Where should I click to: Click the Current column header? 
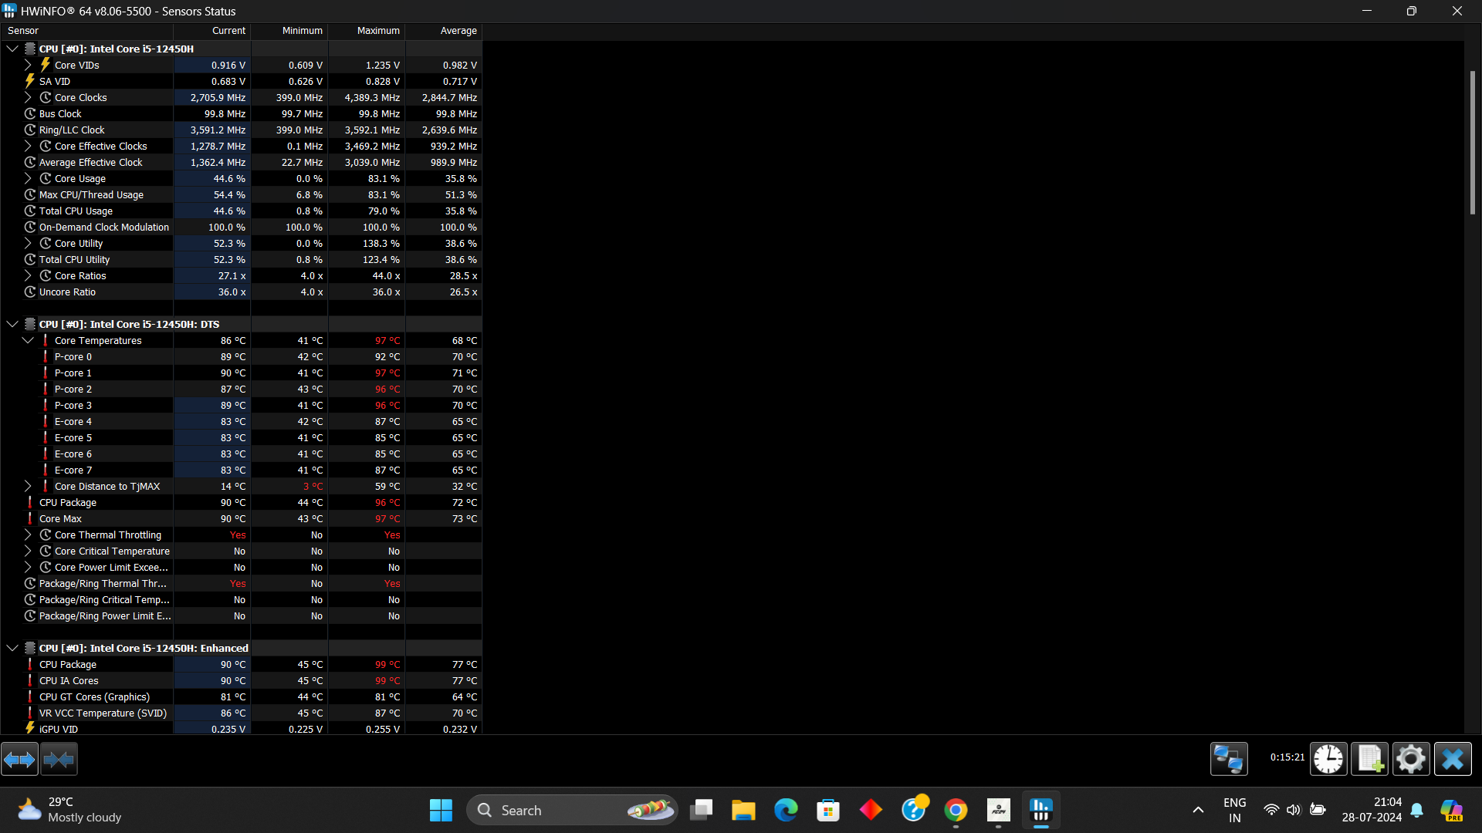tap(212, 31)
